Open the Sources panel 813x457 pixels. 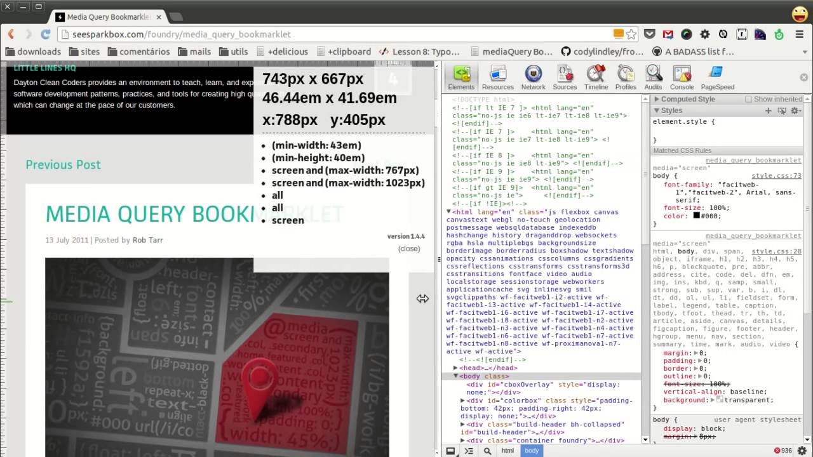pyautogui.click(x=565, y=77)
